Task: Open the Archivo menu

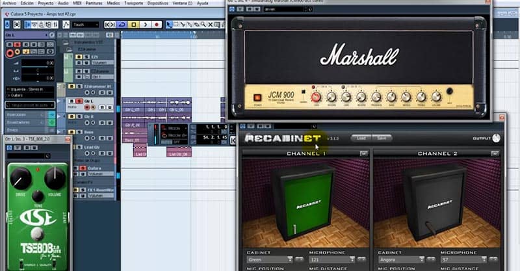Action: coord(10,3)
